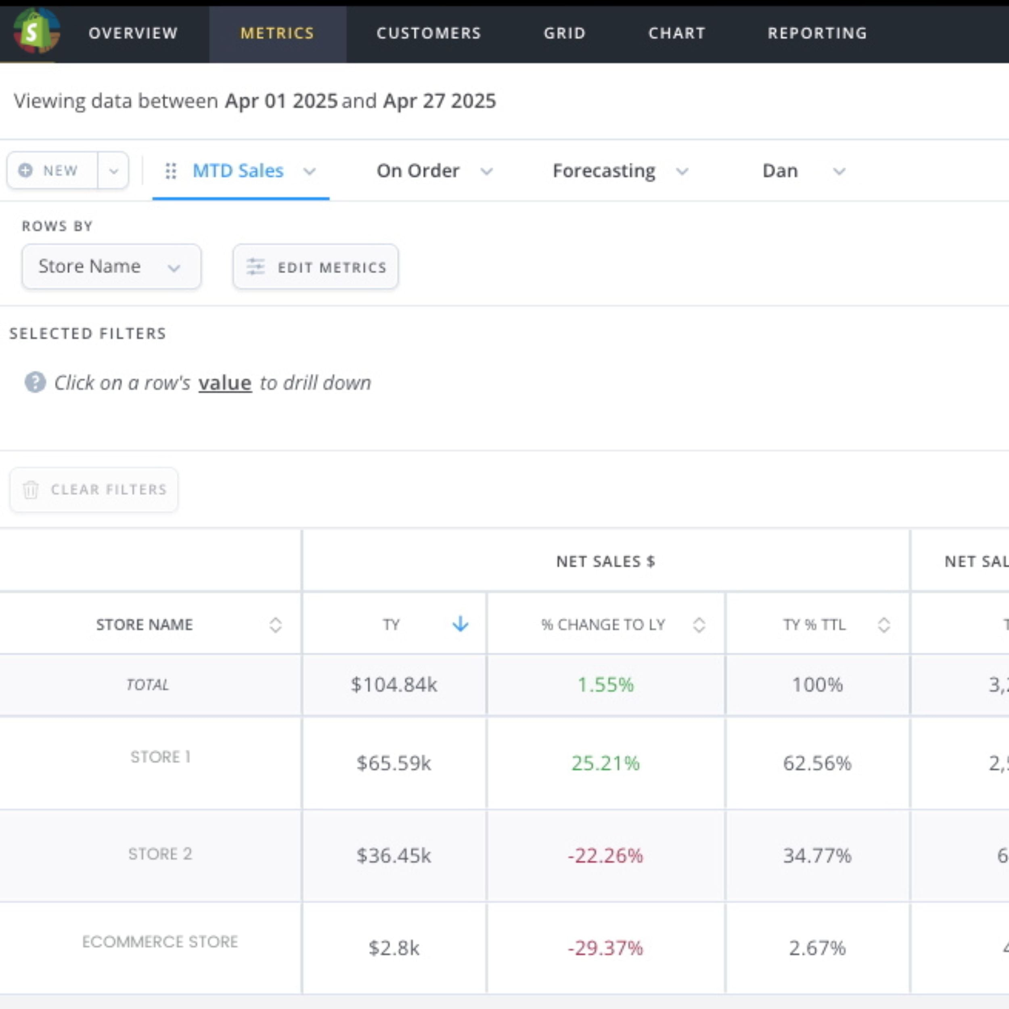The height and width of the screenshot is (1009, 1009).
Task: Click the trash icon on Clear Filters
Action: (31, 489)
